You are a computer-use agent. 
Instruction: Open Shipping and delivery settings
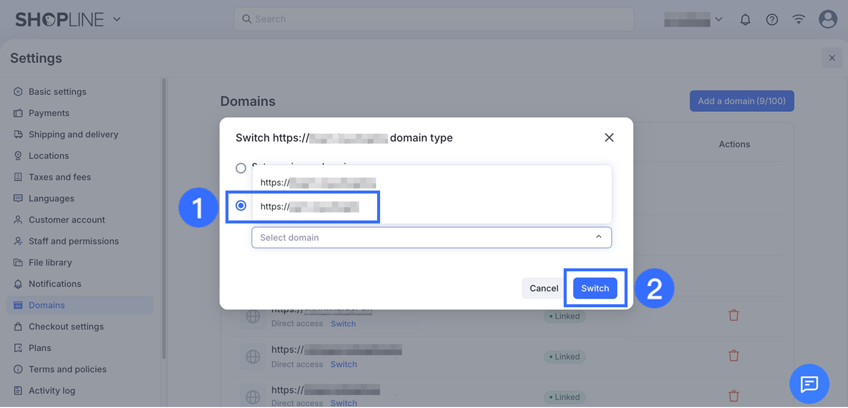(73, 135)
